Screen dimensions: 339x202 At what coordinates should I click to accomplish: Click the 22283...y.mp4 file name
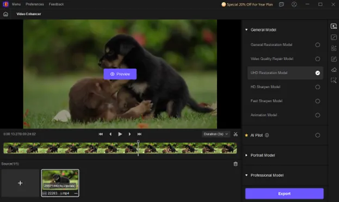pos(58,193)
